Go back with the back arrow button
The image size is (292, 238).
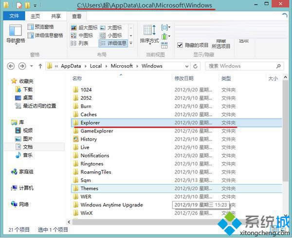(11, 66)
